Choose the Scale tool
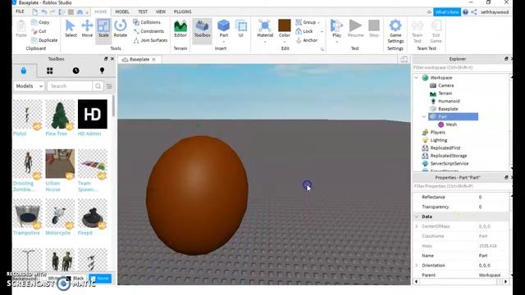 pyautogui.click(x=103, y=29)
